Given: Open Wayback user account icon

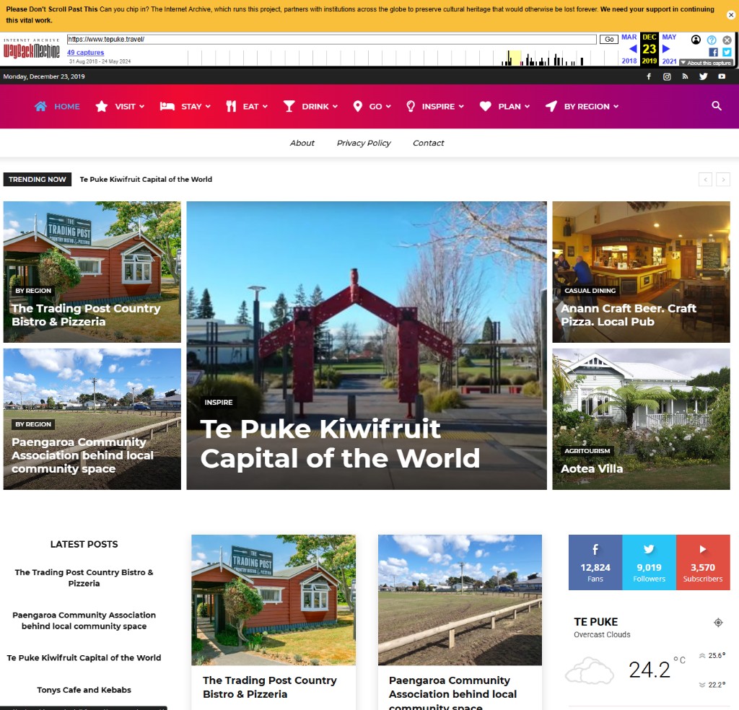Looking at the screenshot, I should (x=696, y=40).
